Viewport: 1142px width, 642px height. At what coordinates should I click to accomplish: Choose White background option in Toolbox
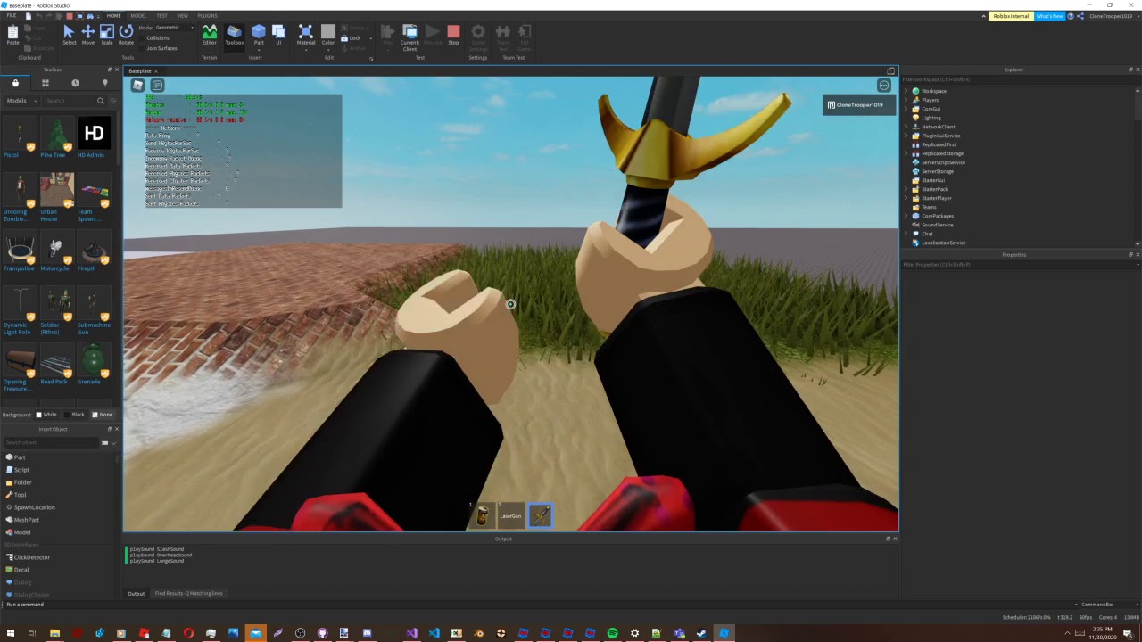point(46,415)
